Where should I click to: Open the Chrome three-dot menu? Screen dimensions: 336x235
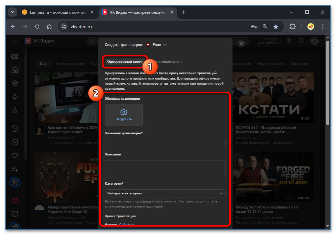(323, 27)
